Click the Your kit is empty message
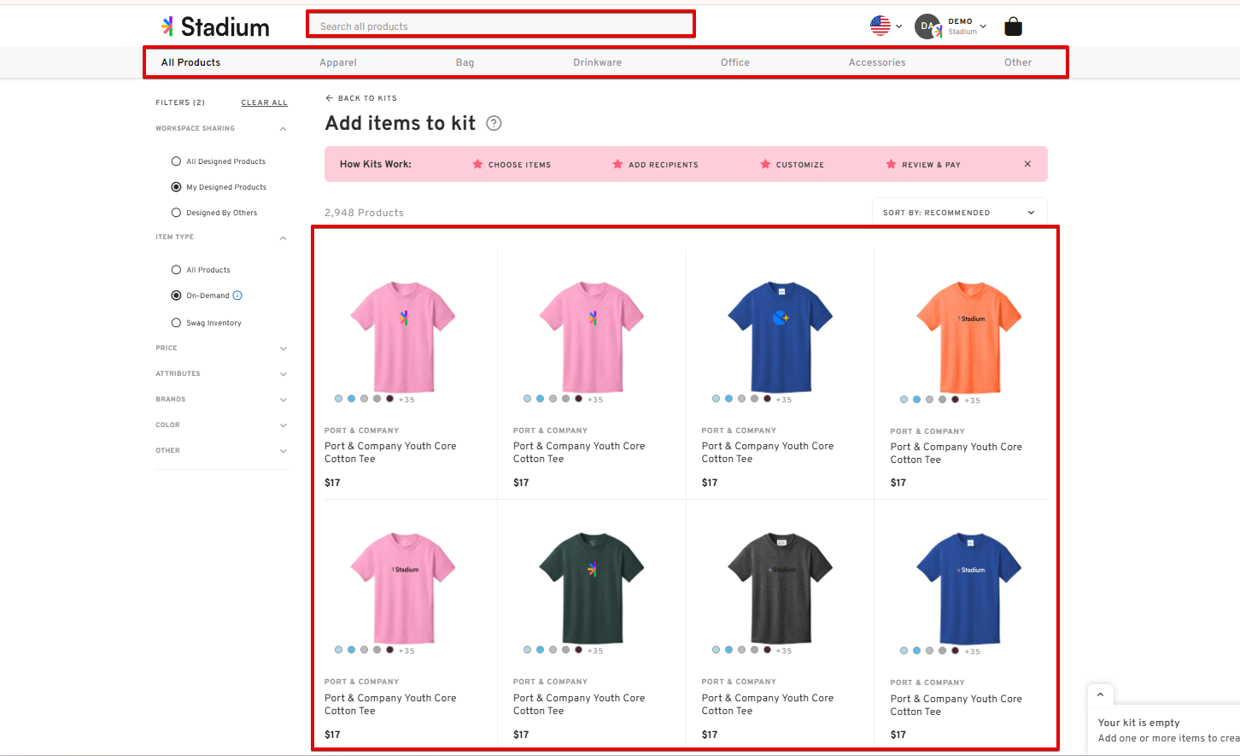The image size is (1240, 756). (x=1139, y=723)
